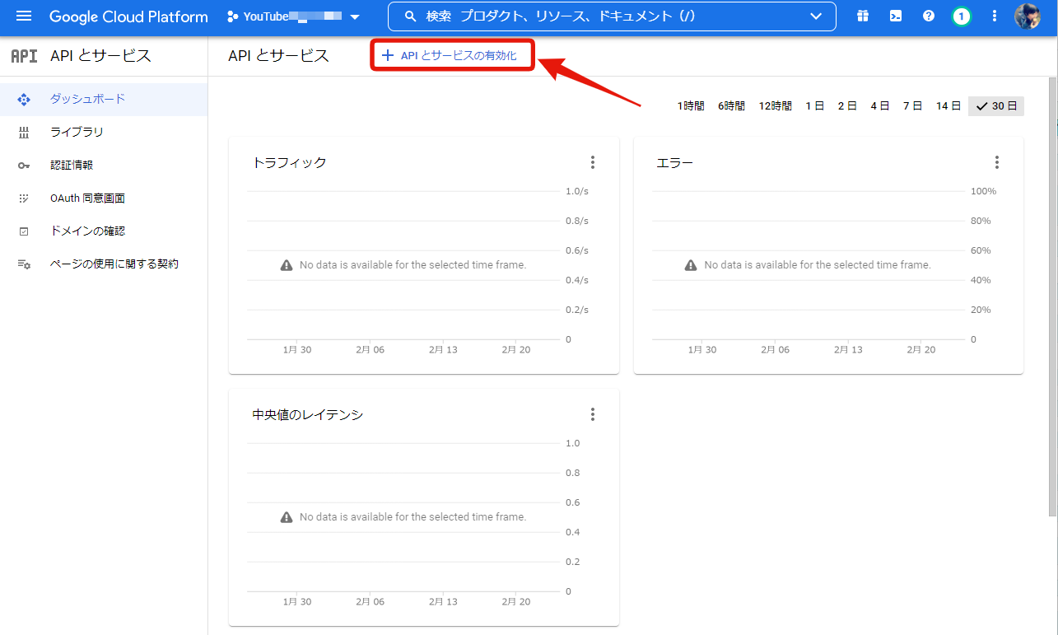Go to OAuth 同意画面 page
This screenshot has width=1058, height=635.
point(87,198)
